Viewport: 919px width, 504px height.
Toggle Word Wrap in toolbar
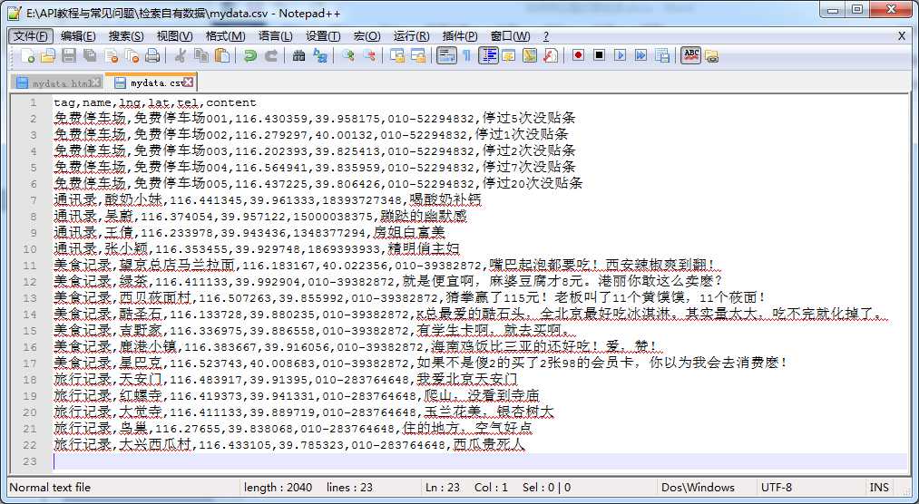[x=446, y=55]
